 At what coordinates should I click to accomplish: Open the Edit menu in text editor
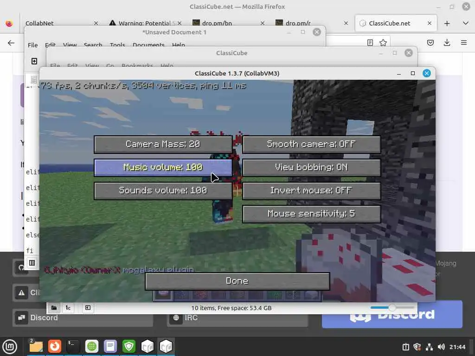click(50, 45)
